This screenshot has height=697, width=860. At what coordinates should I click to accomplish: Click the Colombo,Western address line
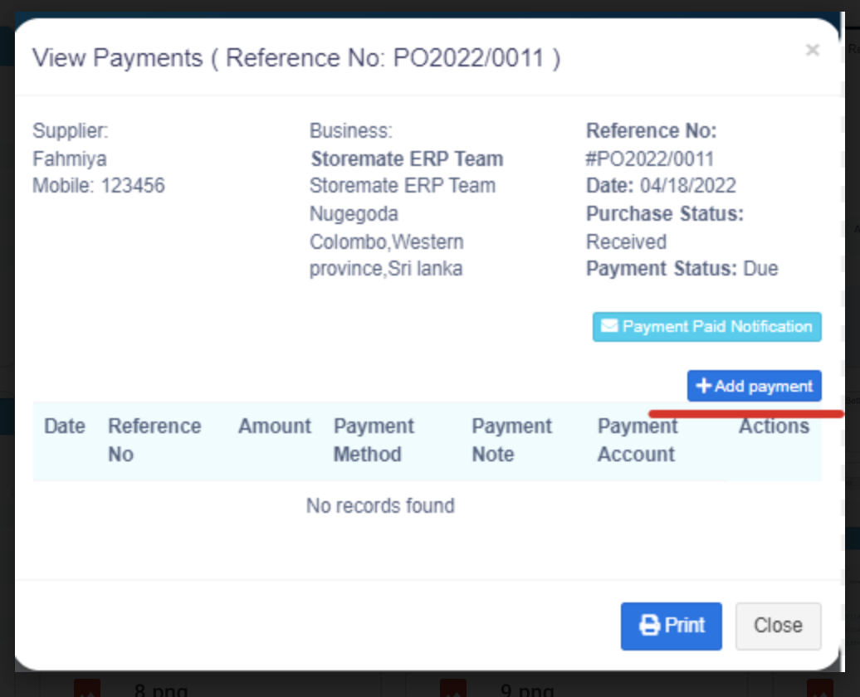click(x=387, y=241)
